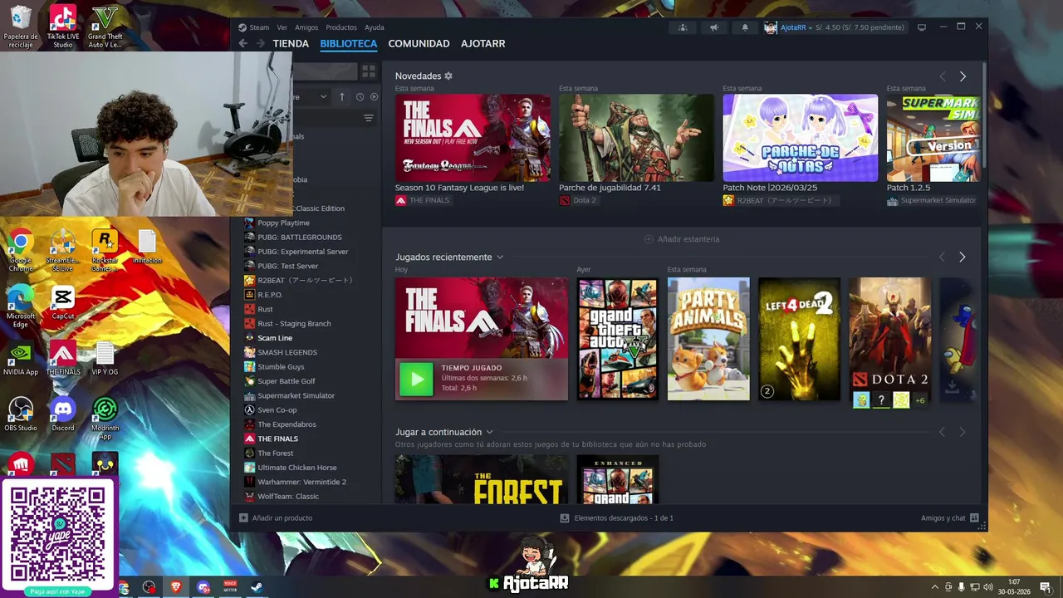
Task: Open the Productos menu
Action: tap(341, 27)
